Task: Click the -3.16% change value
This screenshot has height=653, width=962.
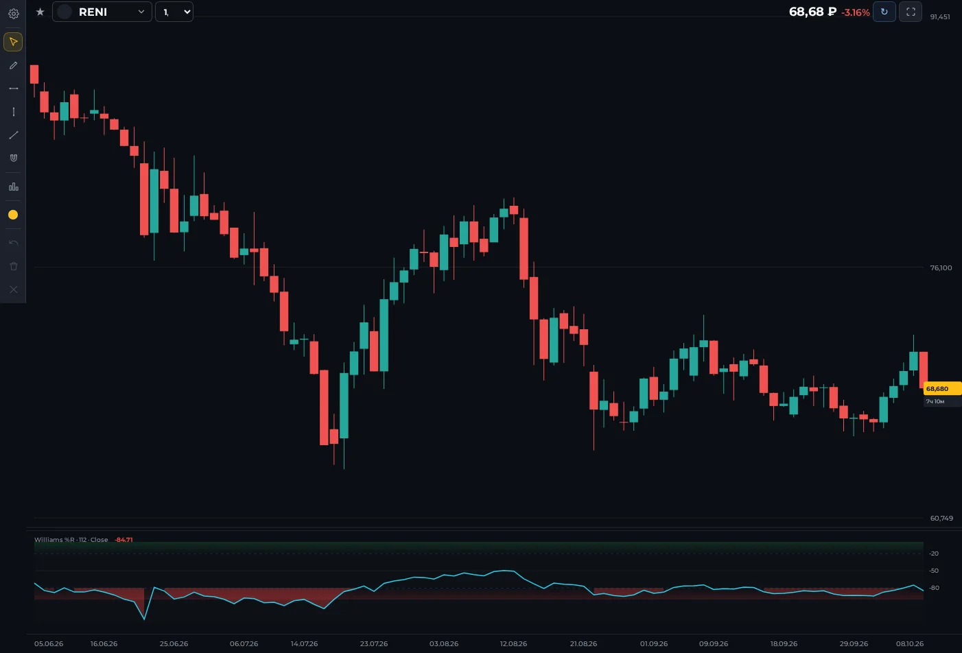Action: tap(856, 12)
